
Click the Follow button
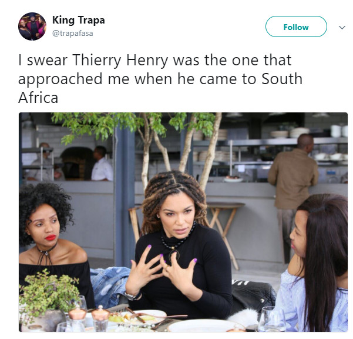pyautogui.click(x=296, y=26)
